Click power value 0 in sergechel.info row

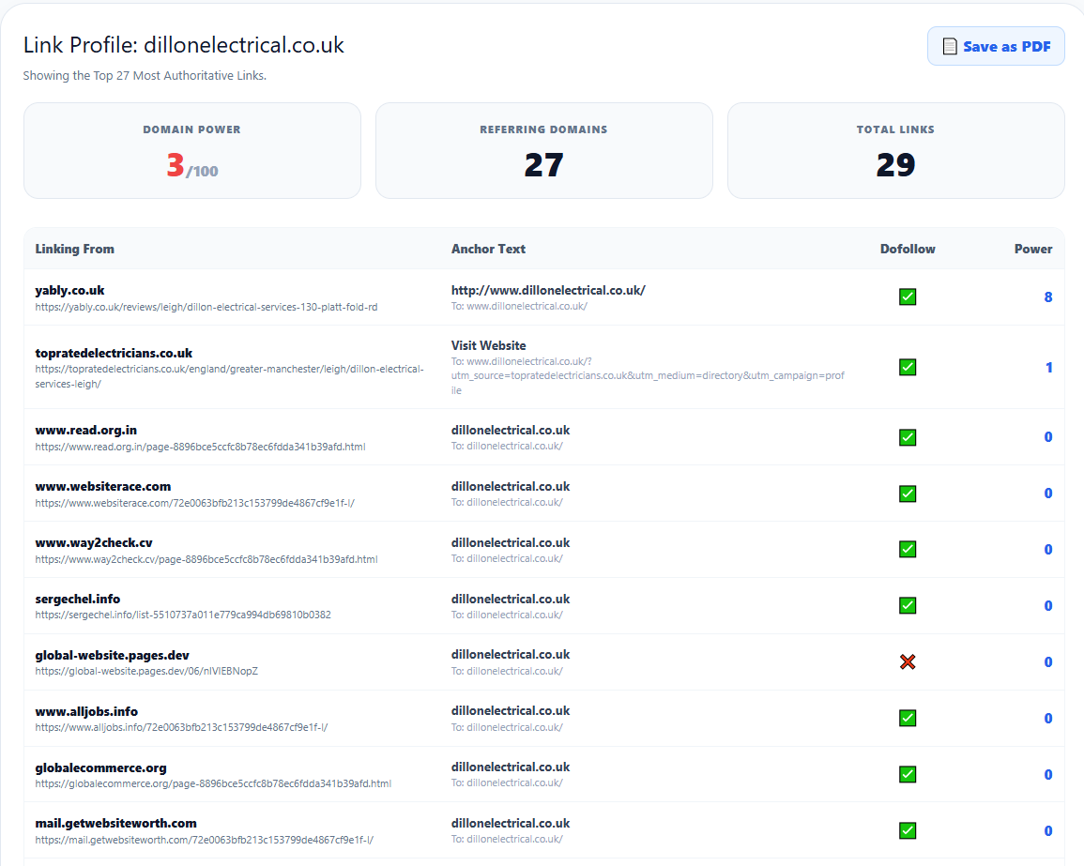1048,605
